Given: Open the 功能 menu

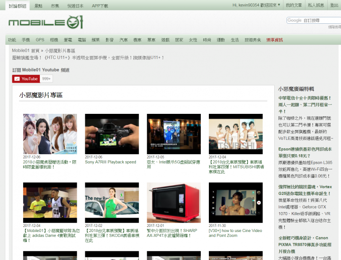Looking at the screenshot, I should coord(12,40).
